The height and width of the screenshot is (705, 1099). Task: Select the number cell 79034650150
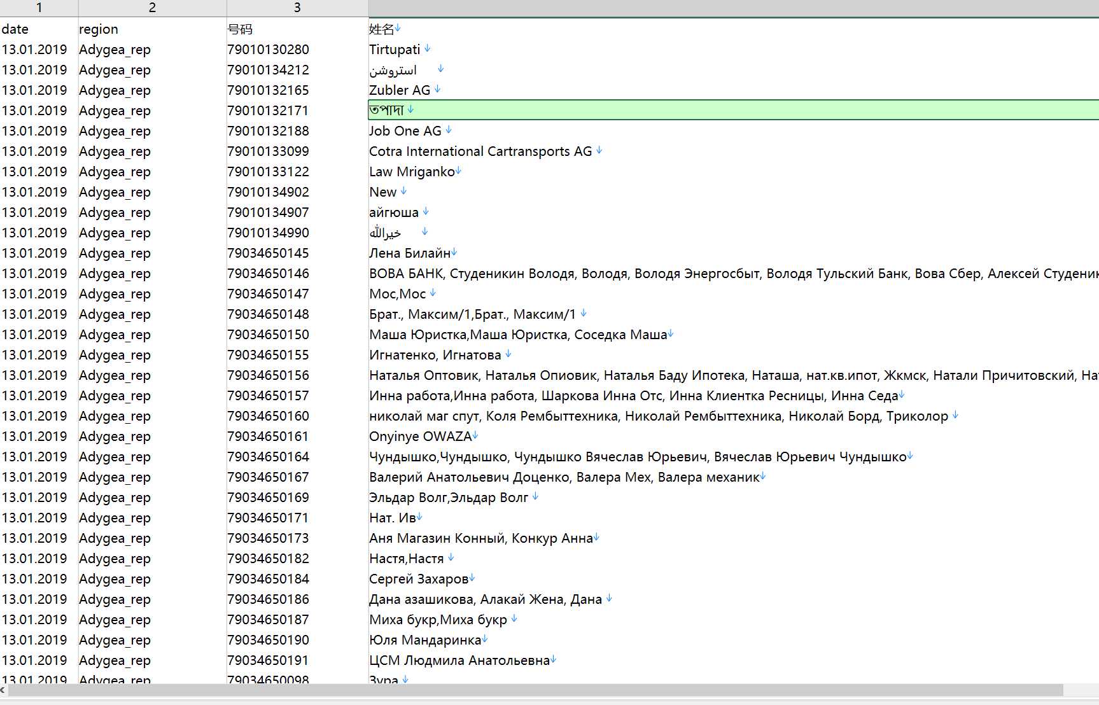[x=297, y=335]
